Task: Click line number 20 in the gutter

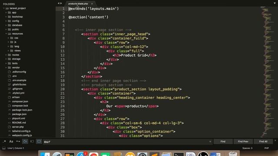Action: (63, 89)
